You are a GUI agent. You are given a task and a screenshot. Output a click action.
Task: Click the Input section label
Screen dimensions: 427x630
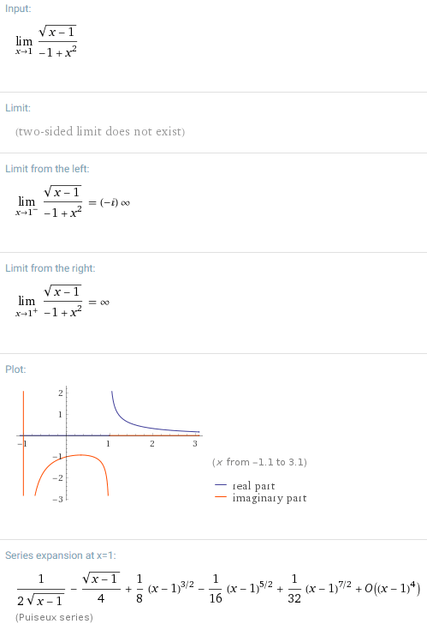pos(18,9)
